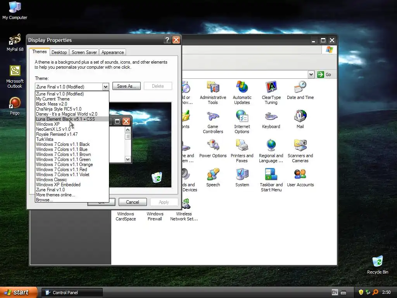Select Pego desktop shortcut
This screenshot has width=397, height=298.
15,106
